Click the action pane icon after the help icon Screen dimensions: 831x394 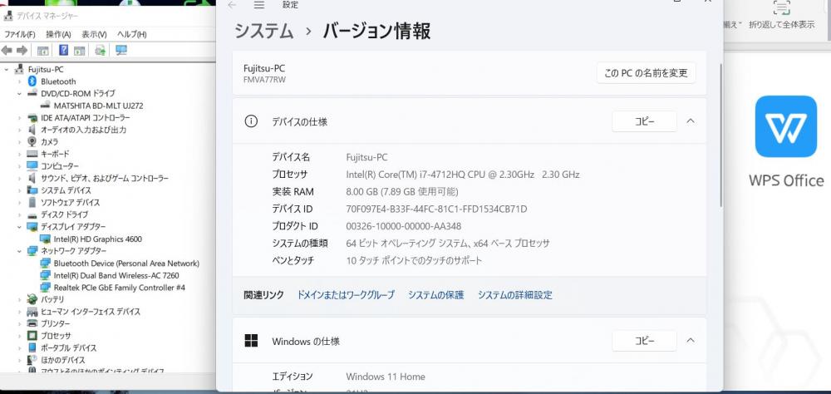[80, 51]
